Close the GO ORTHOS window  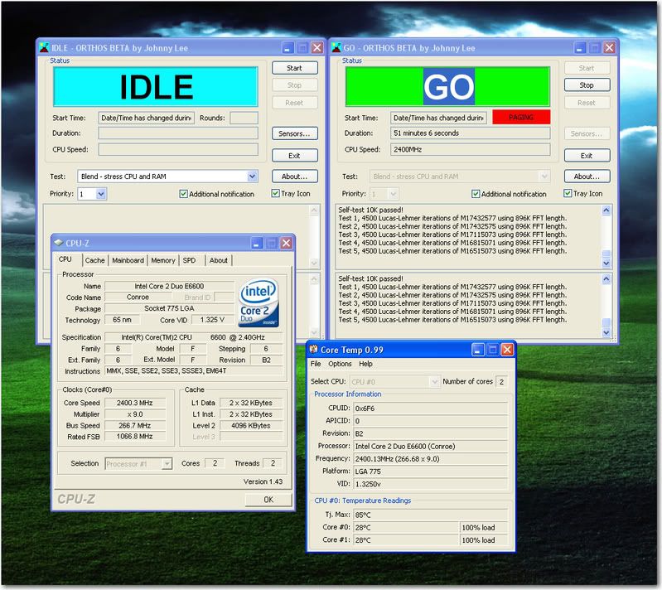point(609,48)
